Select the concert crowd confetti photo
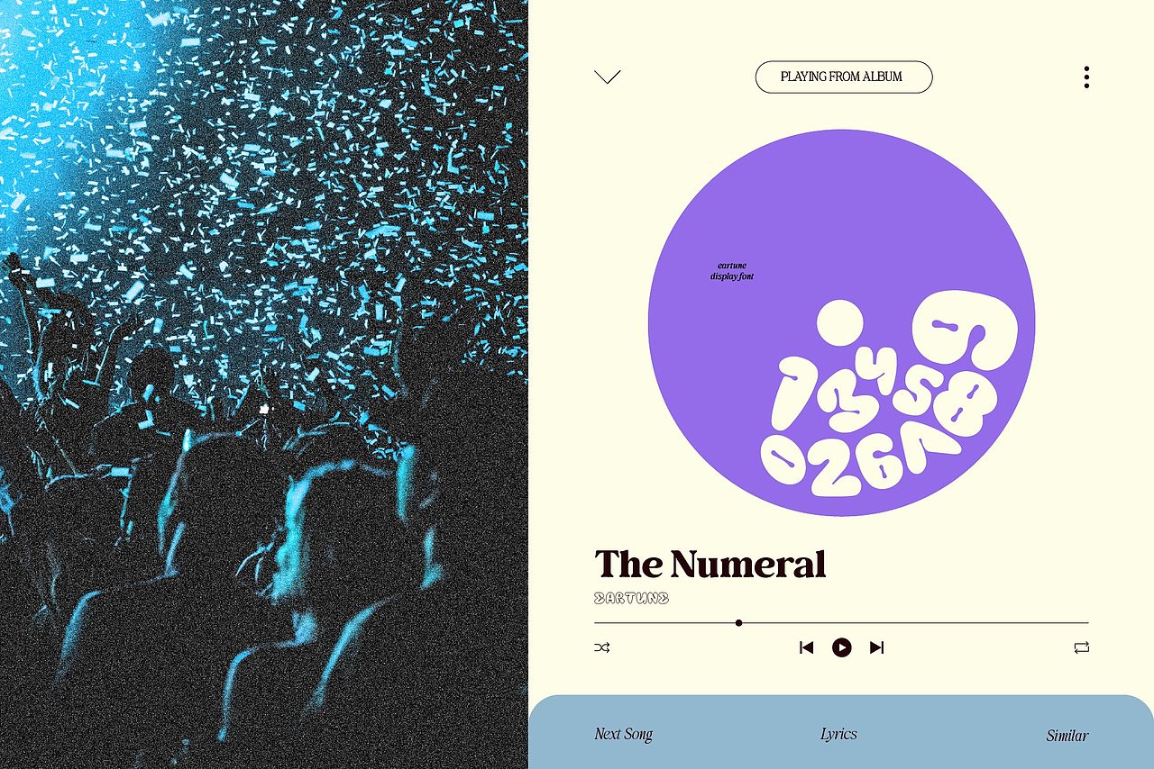The width and height of the screenshot is (1154, 769). [x=263, y=384]
